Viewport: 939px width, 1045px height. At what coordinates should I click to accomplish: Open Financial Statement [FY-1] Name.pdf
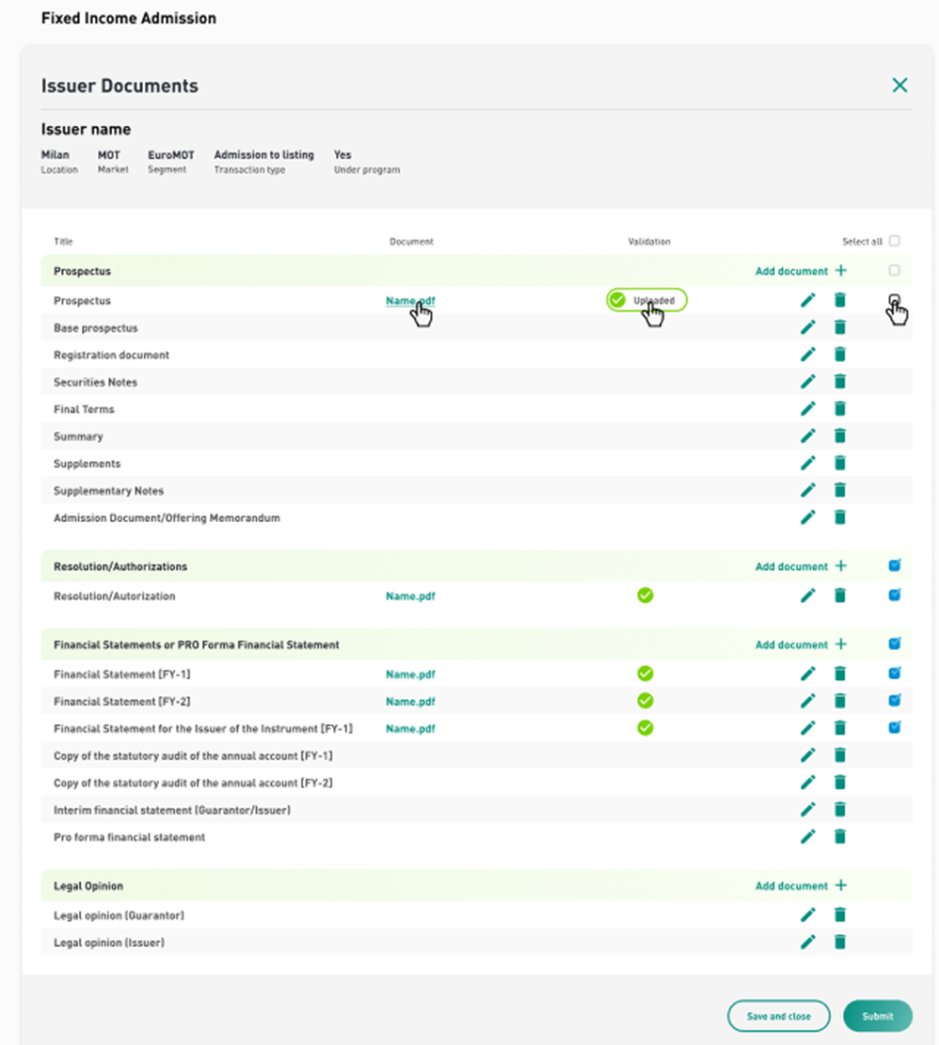(x=410, y=674)
